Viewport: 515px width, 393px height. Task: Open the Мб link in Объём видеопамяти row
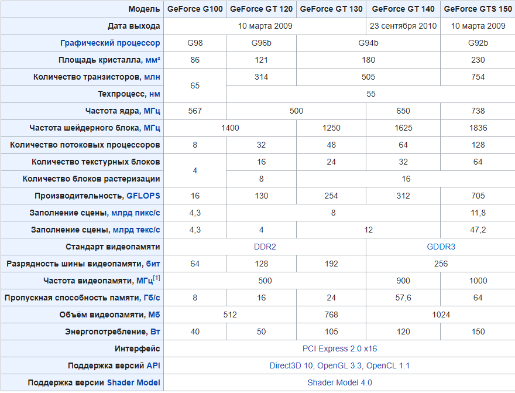(x=154, y=315)
